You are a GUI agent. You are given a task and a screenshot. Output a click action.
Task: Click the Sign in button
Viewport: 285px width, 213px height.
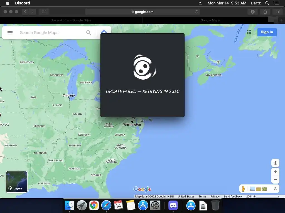(x=267, y=32)
